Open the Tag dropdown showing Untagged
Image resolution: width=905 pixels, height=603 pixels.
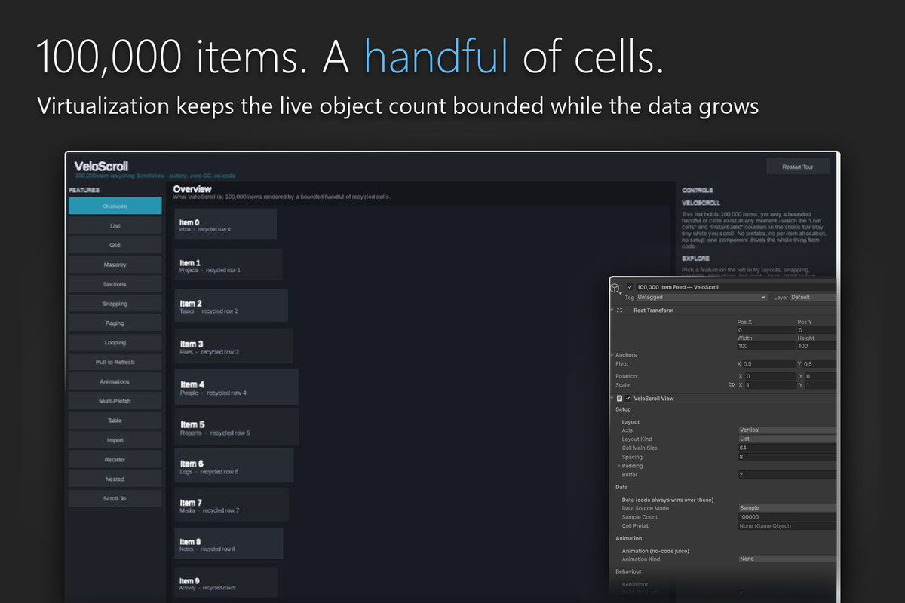pos(702,298)
